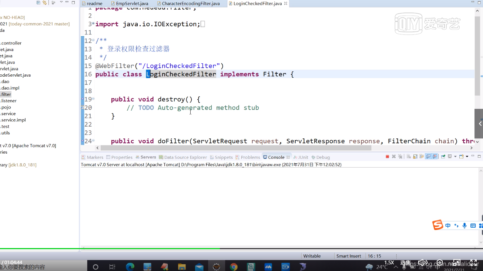Click the editor horizontal scrollbar
Image resolution: width=483 pixels, height=271 pixels.
[237, 147]
